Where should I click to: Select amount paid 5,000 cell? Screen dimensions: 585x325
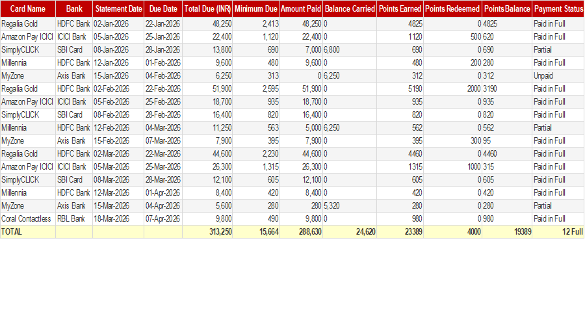pos(301,127)
